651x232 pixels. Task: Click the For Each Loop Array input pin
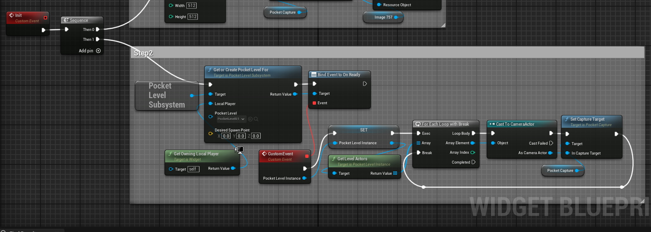(x=418, y=143)
